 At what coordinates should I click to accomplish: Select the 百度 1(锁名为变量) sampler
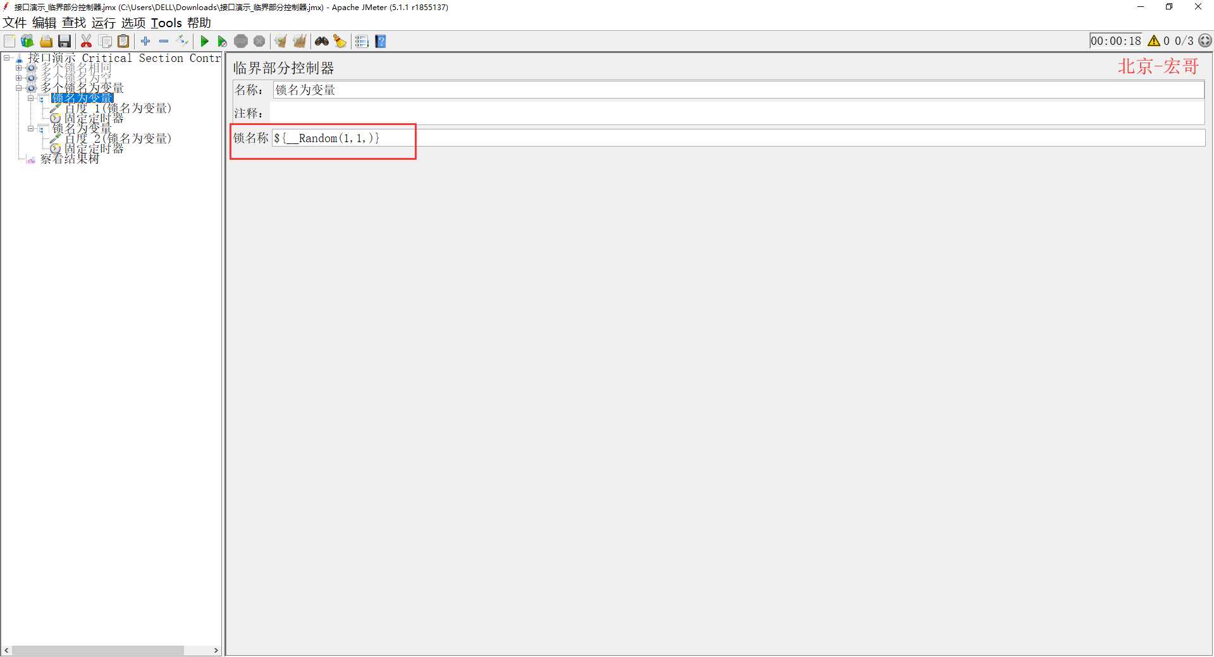[118, 108]
